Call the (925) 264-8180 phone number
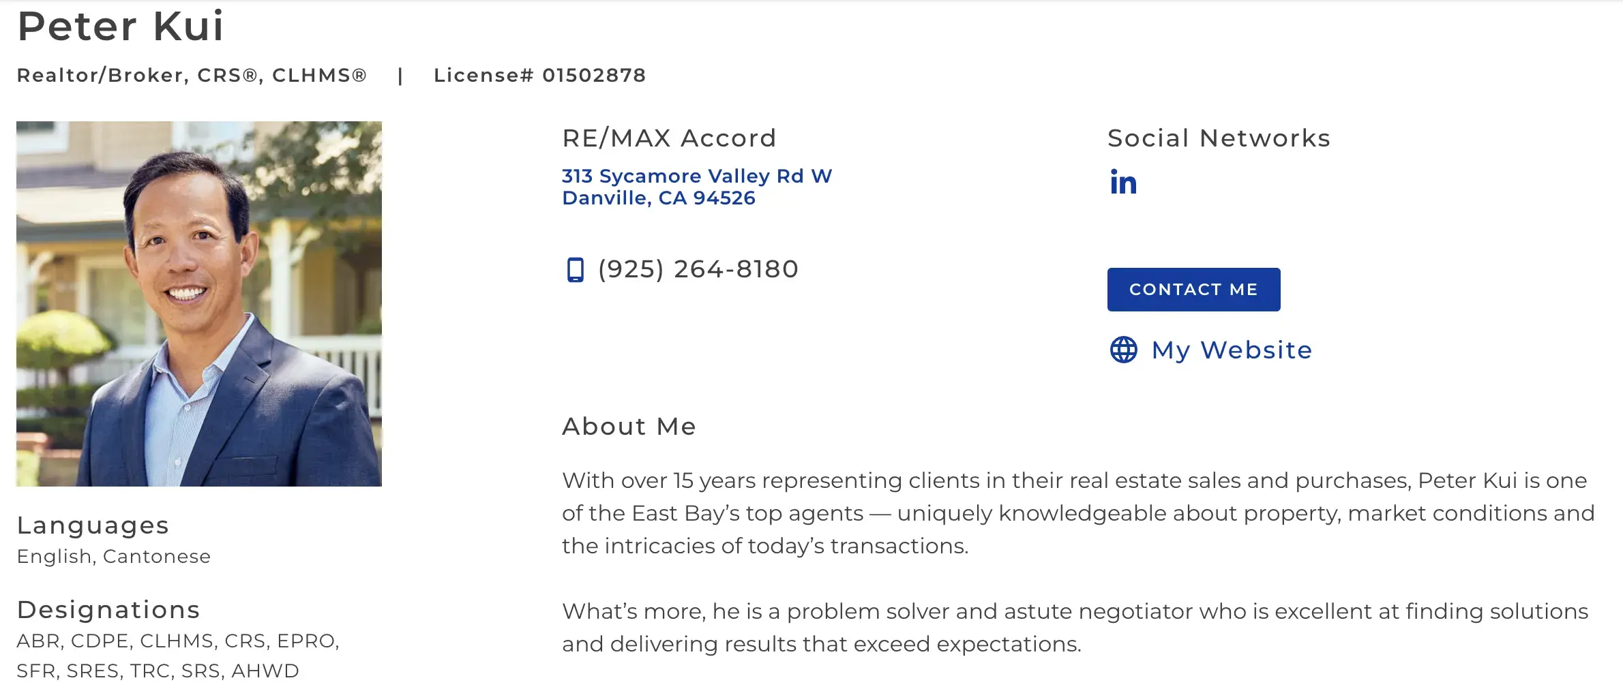Image resolution: width=1623 pixels, height=691 pixels. (x=698, y=269)
